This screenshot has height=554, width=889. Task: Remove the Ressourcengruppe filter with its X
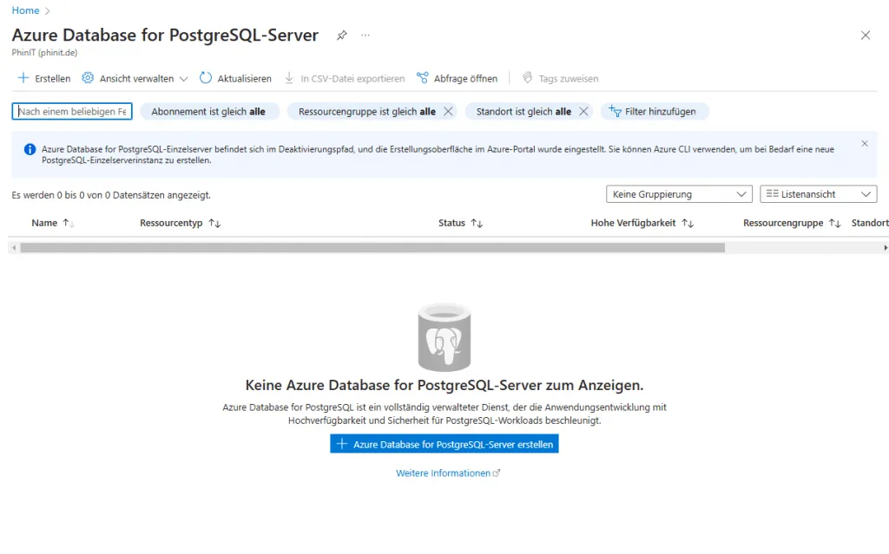tap(448, 112)
